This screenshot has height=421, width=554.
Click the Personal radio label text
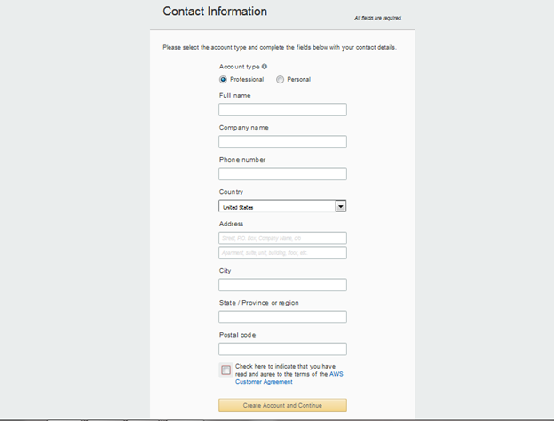pos(299,80)
